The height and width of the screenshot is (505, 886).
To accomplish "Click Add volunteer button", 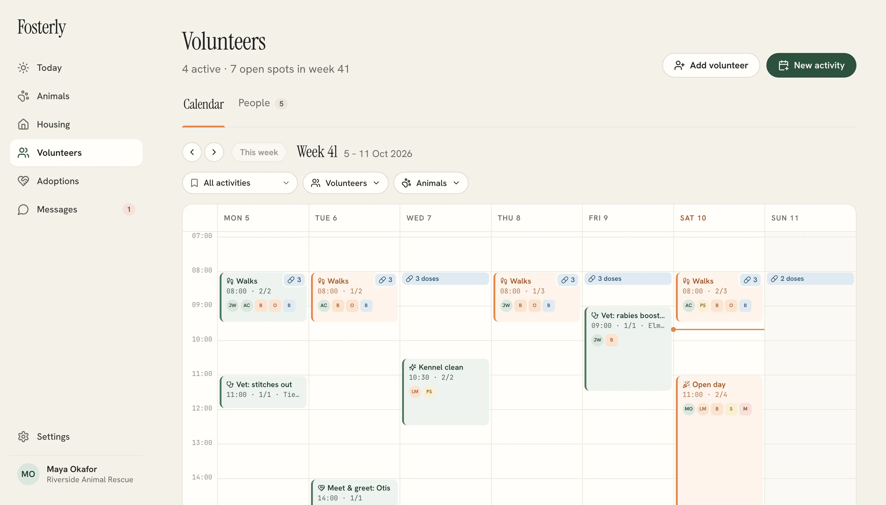I will (711, 65).
